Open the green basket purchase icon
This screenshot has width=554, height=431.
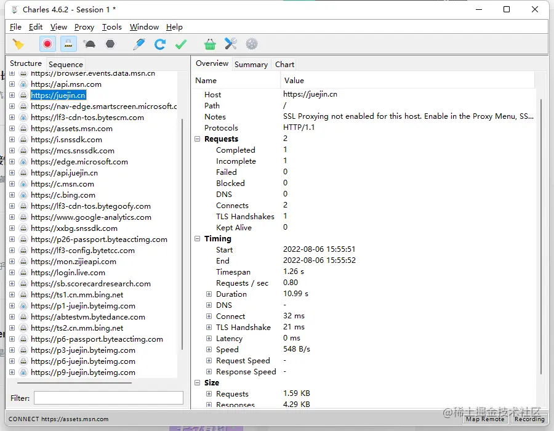(x=210, y=44)
